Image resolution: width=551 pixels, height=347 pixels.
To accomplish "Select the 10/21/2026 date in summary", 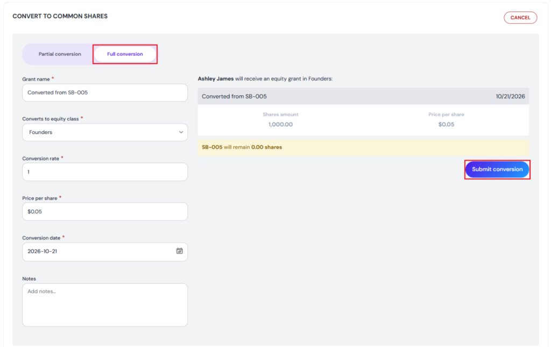I will point(510,96).
